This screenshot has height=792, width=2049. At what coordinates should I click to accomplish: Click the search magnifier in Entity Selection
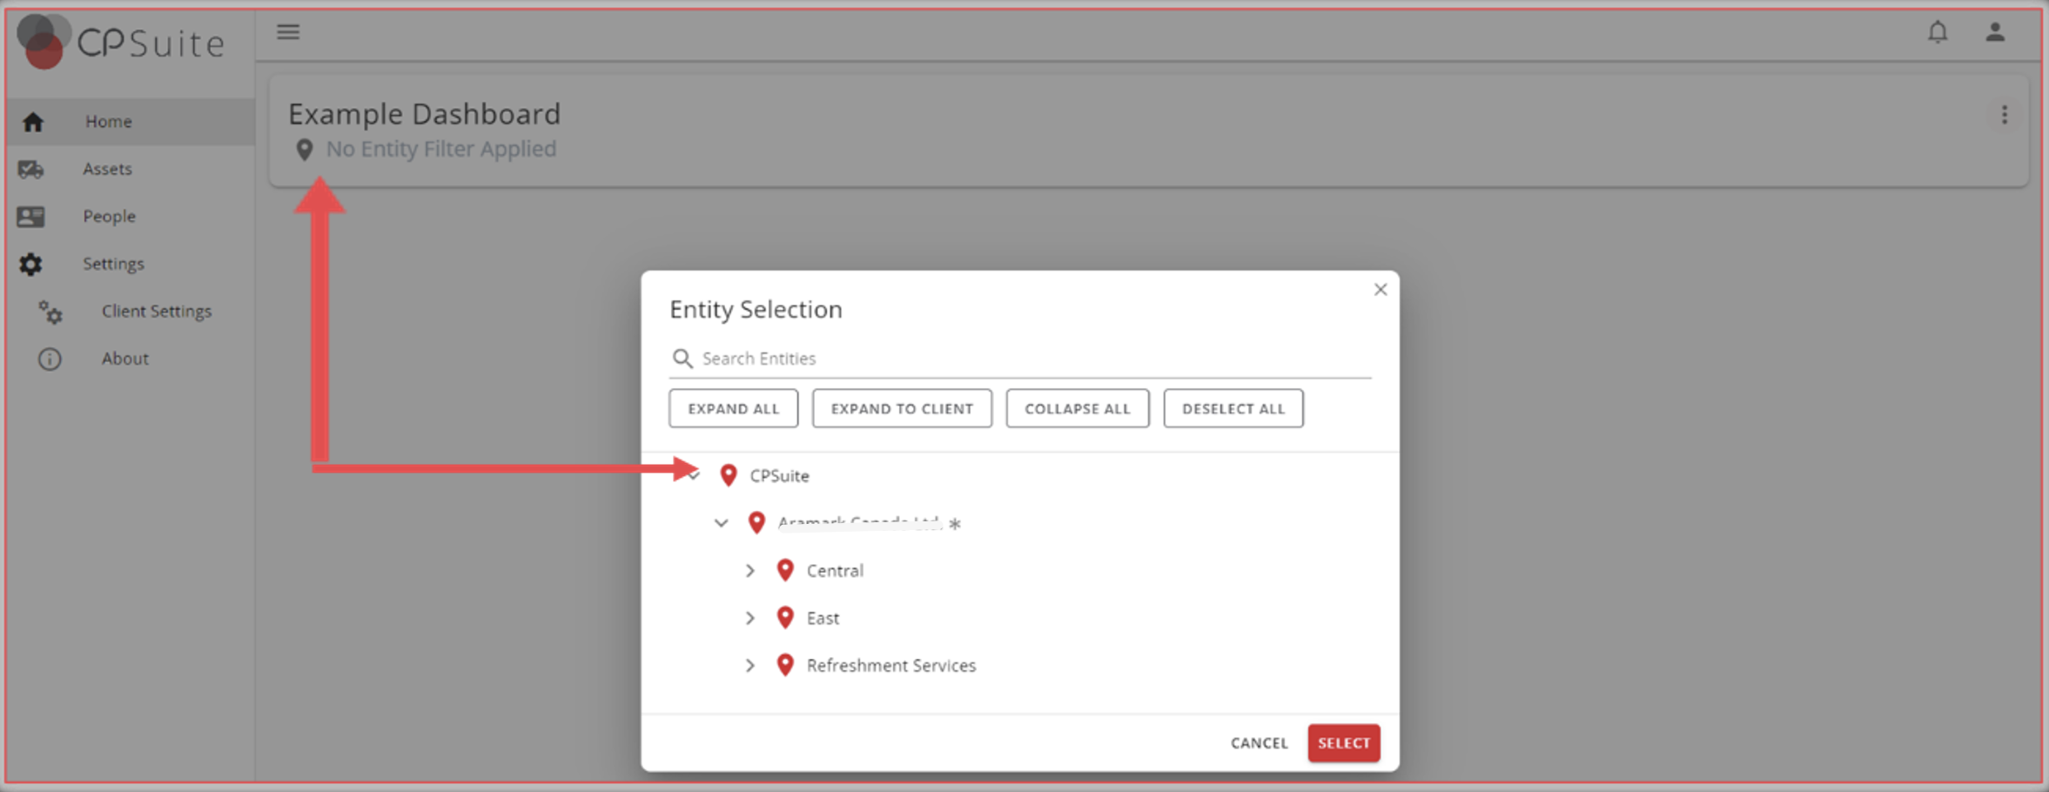tap(682, 358)
